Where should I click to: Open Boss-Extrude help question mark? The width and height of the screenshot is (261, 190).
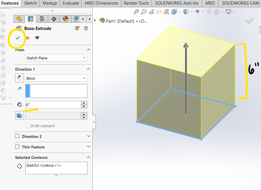click(86, 28)
